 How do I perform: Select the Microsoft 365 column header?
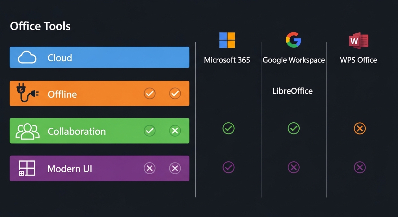coord(227,60)
